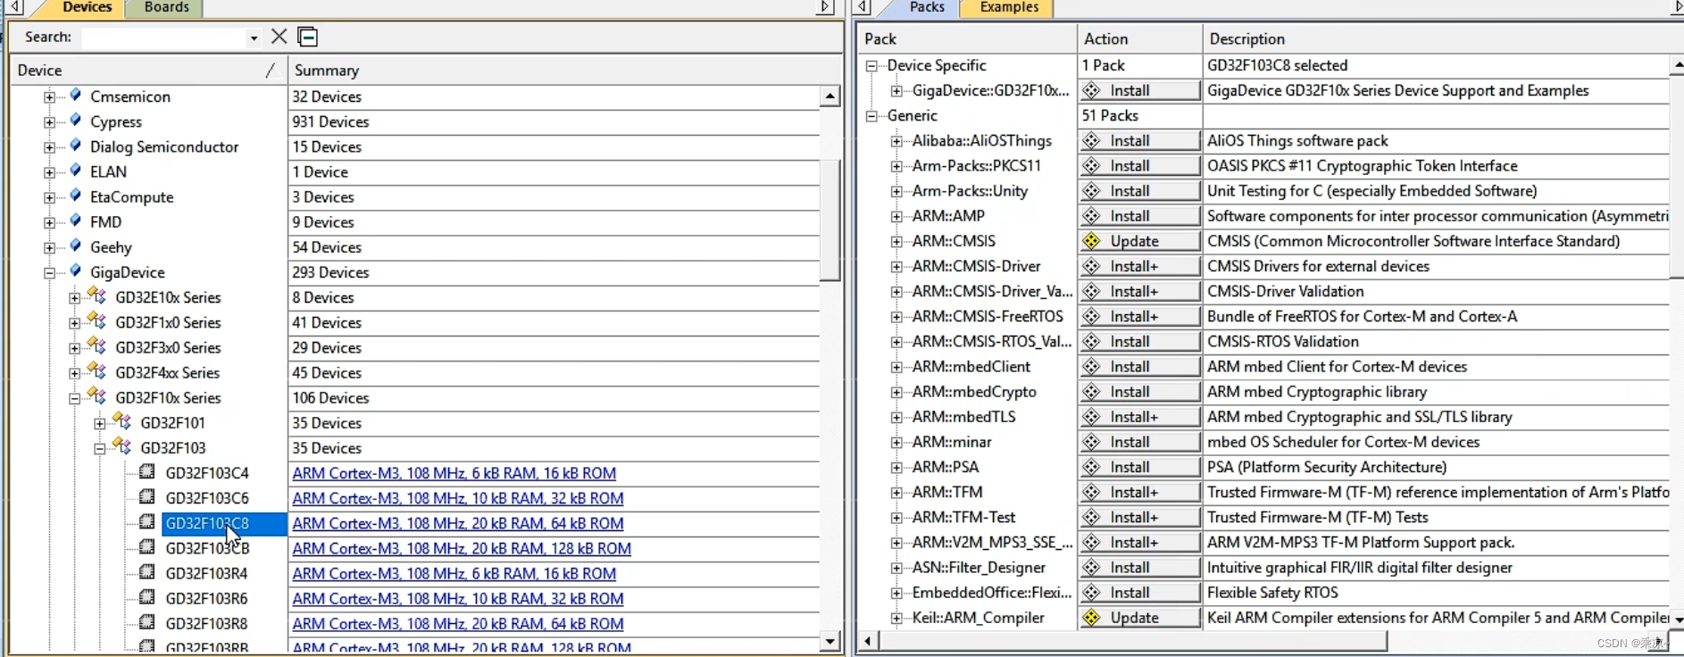This screenshot has width=1684, height=657.
Task: Click in the device Search input field
Action: (x=163, y=37)
